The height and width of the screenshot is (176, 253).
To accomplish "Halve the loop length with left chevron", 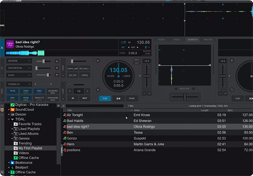I will pos(70,91).
